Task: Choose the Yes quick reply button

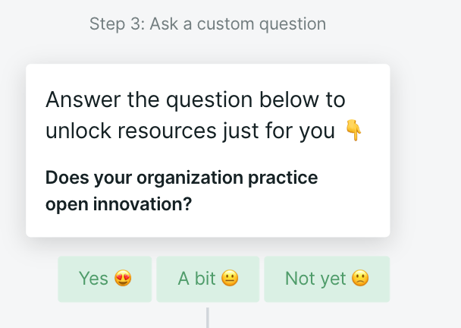Action: (105, 279)
